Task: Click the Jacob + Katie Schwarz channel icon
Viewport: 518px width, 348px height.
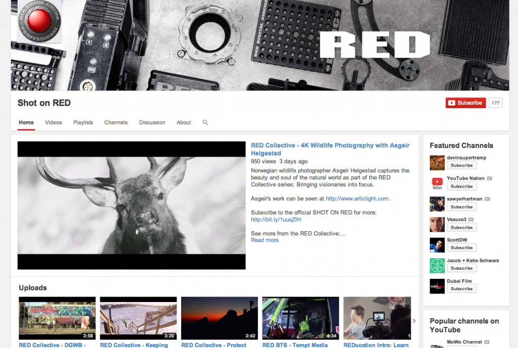Action: (437, 265)
